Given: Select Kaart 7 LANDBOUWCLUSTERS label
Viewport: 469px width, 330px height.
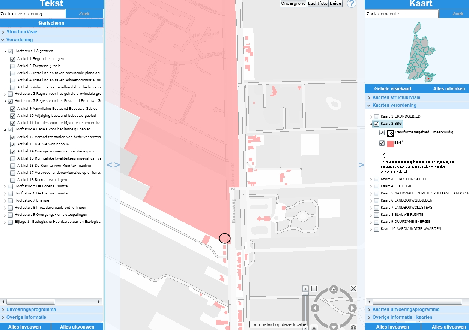Looking at the screenshot, I should point(406,208).
